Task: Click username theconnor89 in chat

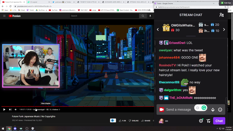Action: click(x=169, y=82)
